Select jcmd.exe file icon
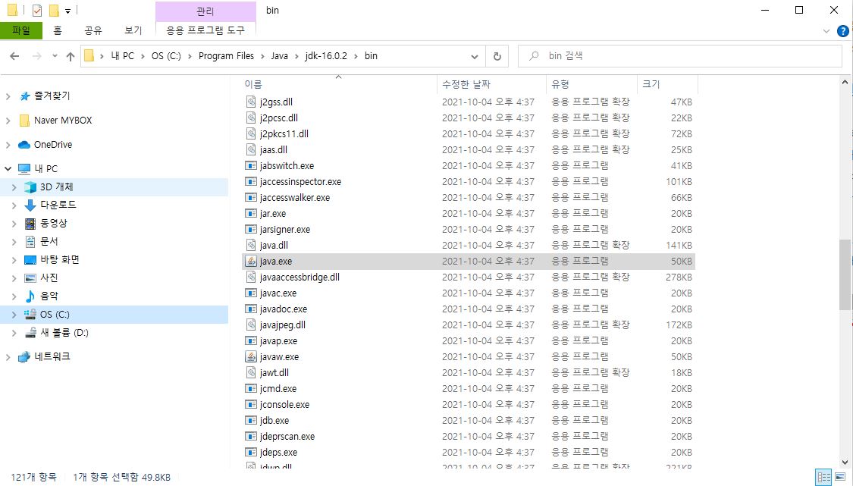This screenshot has width=853, height=486. point(251,389)
